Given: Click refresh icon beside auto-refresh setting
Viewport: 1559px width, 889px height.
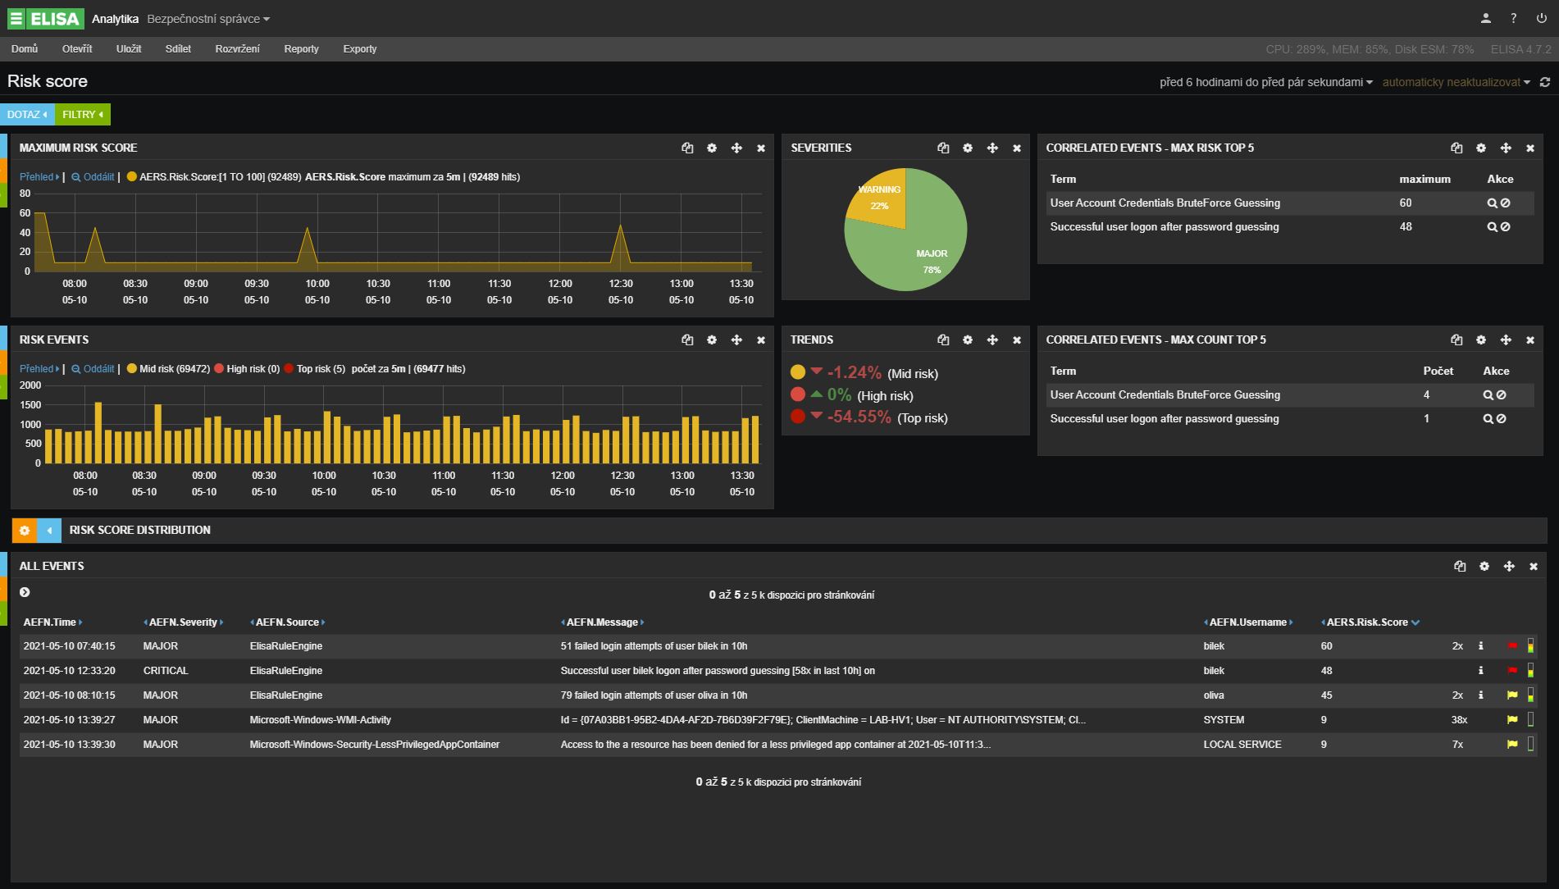Looking at the screenshot, I should tap(1545, 82).
